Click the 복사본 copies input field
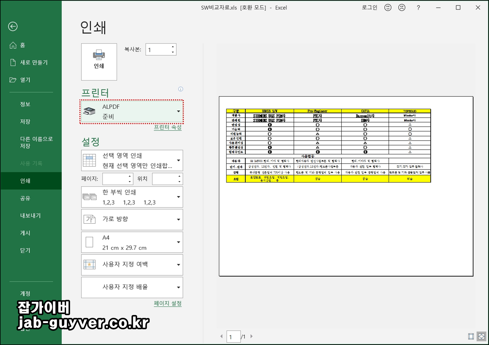The width and height of the screenshot is (489, 345). (x=158, y=49)
